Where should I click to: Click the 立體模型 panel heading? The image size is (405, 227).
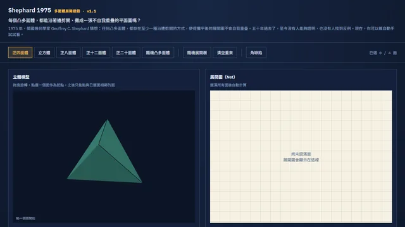point(21,77)
